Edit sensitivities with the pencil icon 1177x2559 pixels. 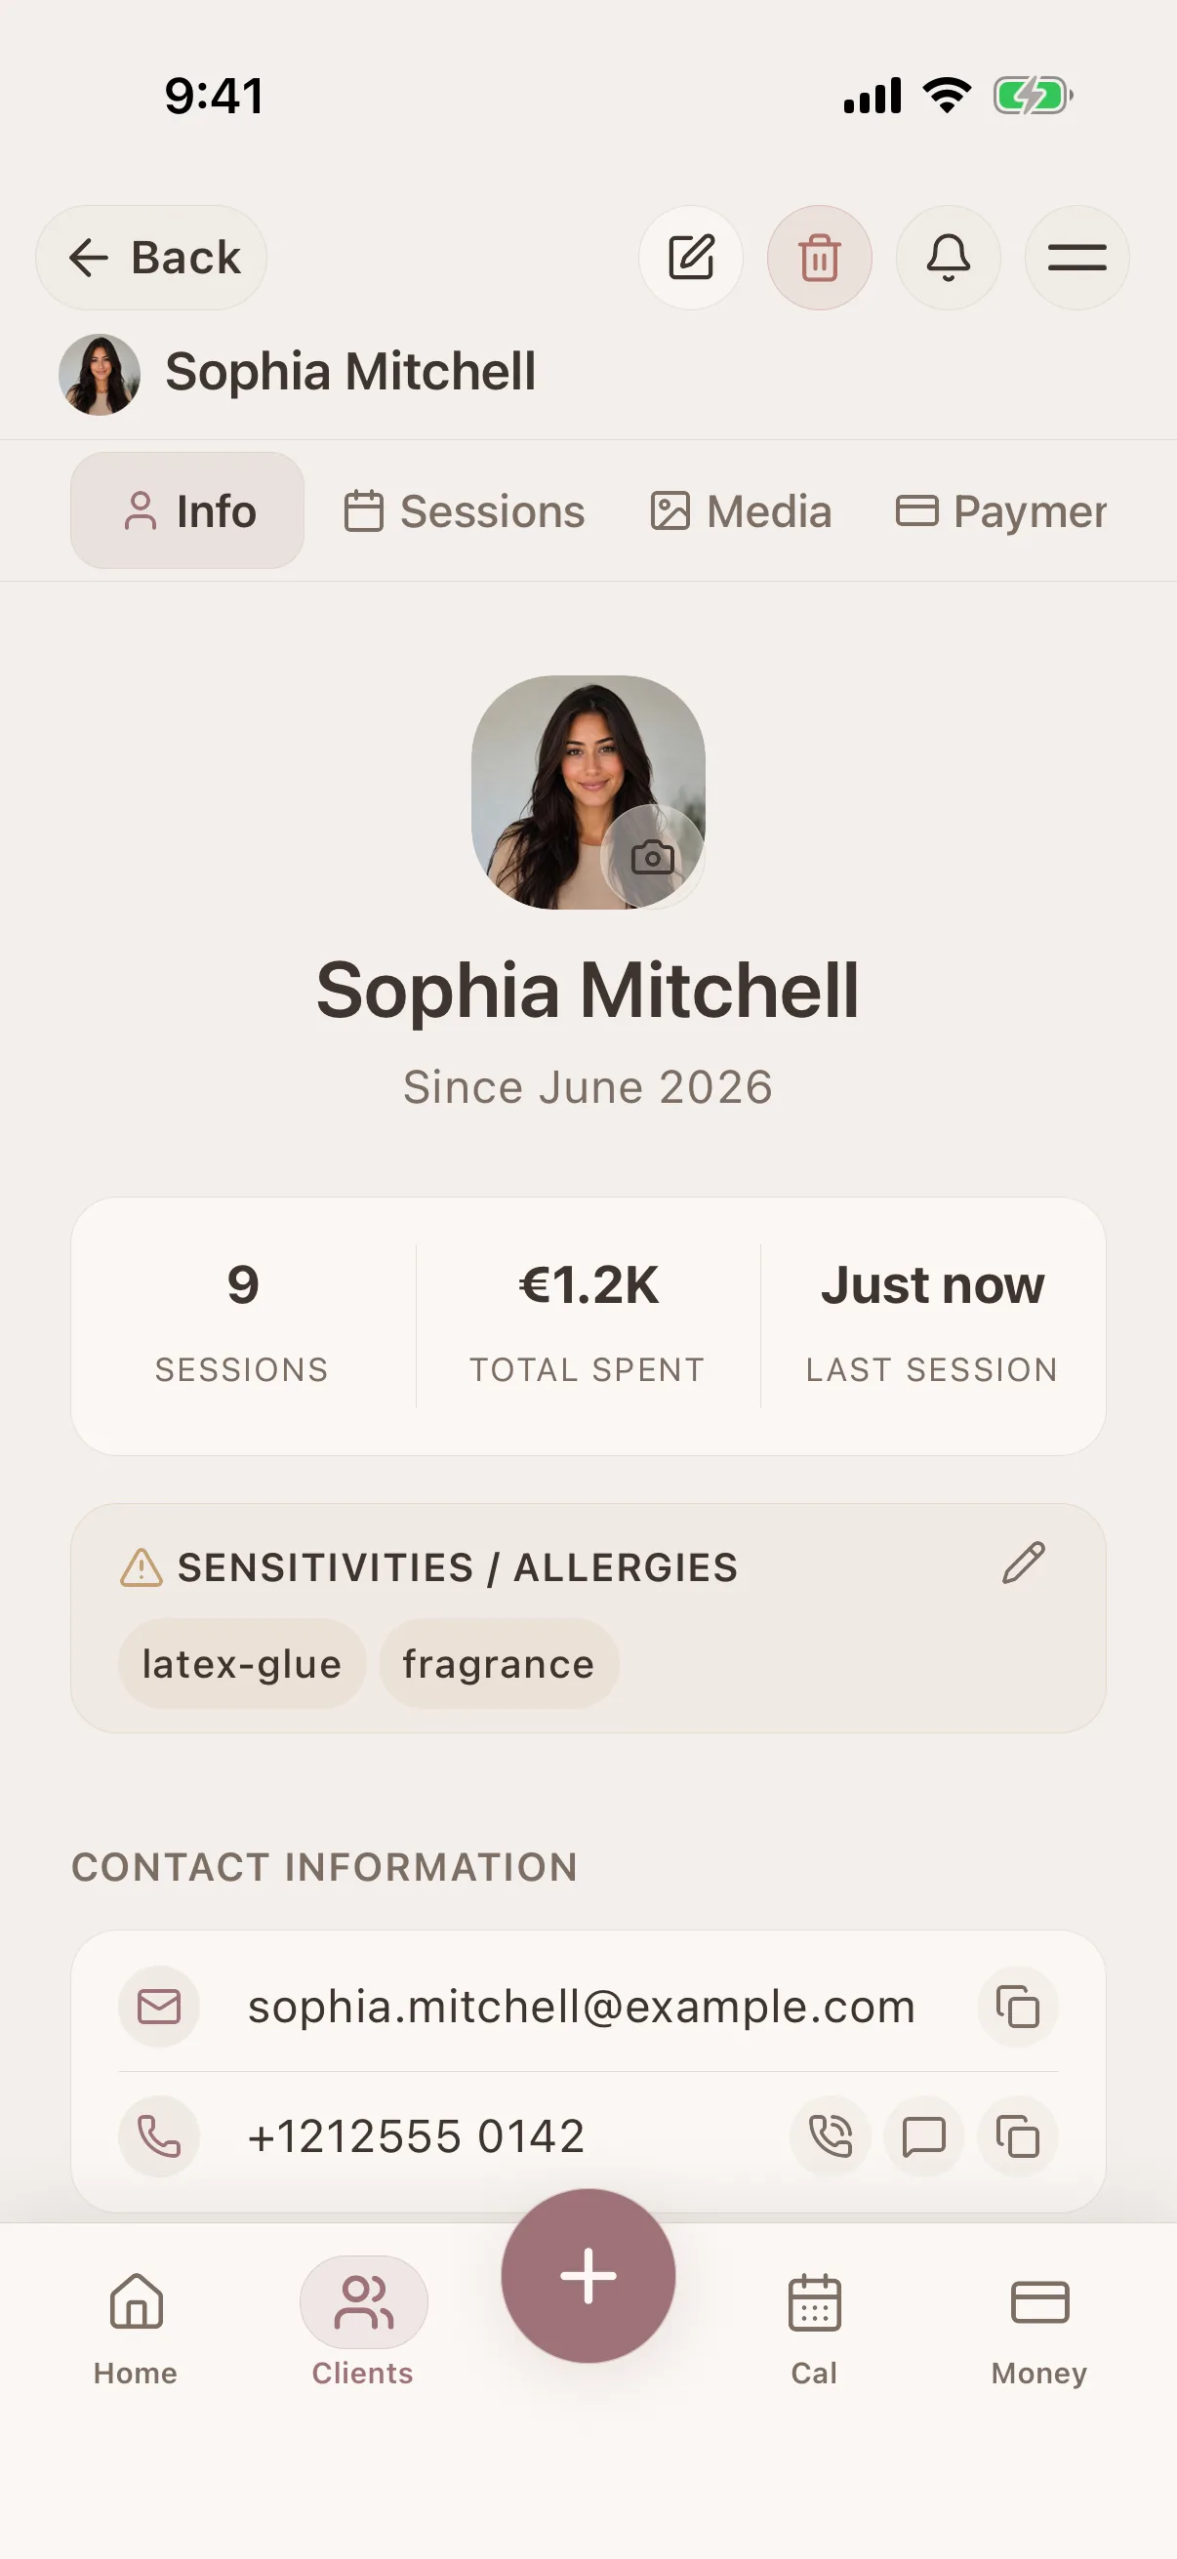coord(1023,1563)
